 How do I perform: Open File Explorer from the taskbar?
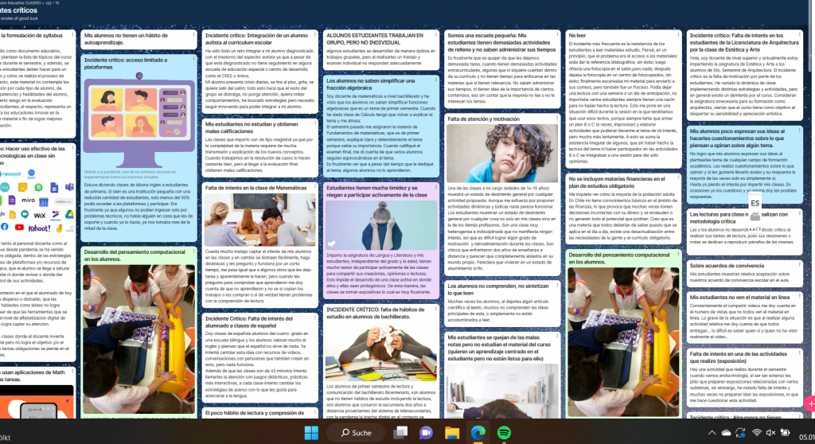pos(452,432)
